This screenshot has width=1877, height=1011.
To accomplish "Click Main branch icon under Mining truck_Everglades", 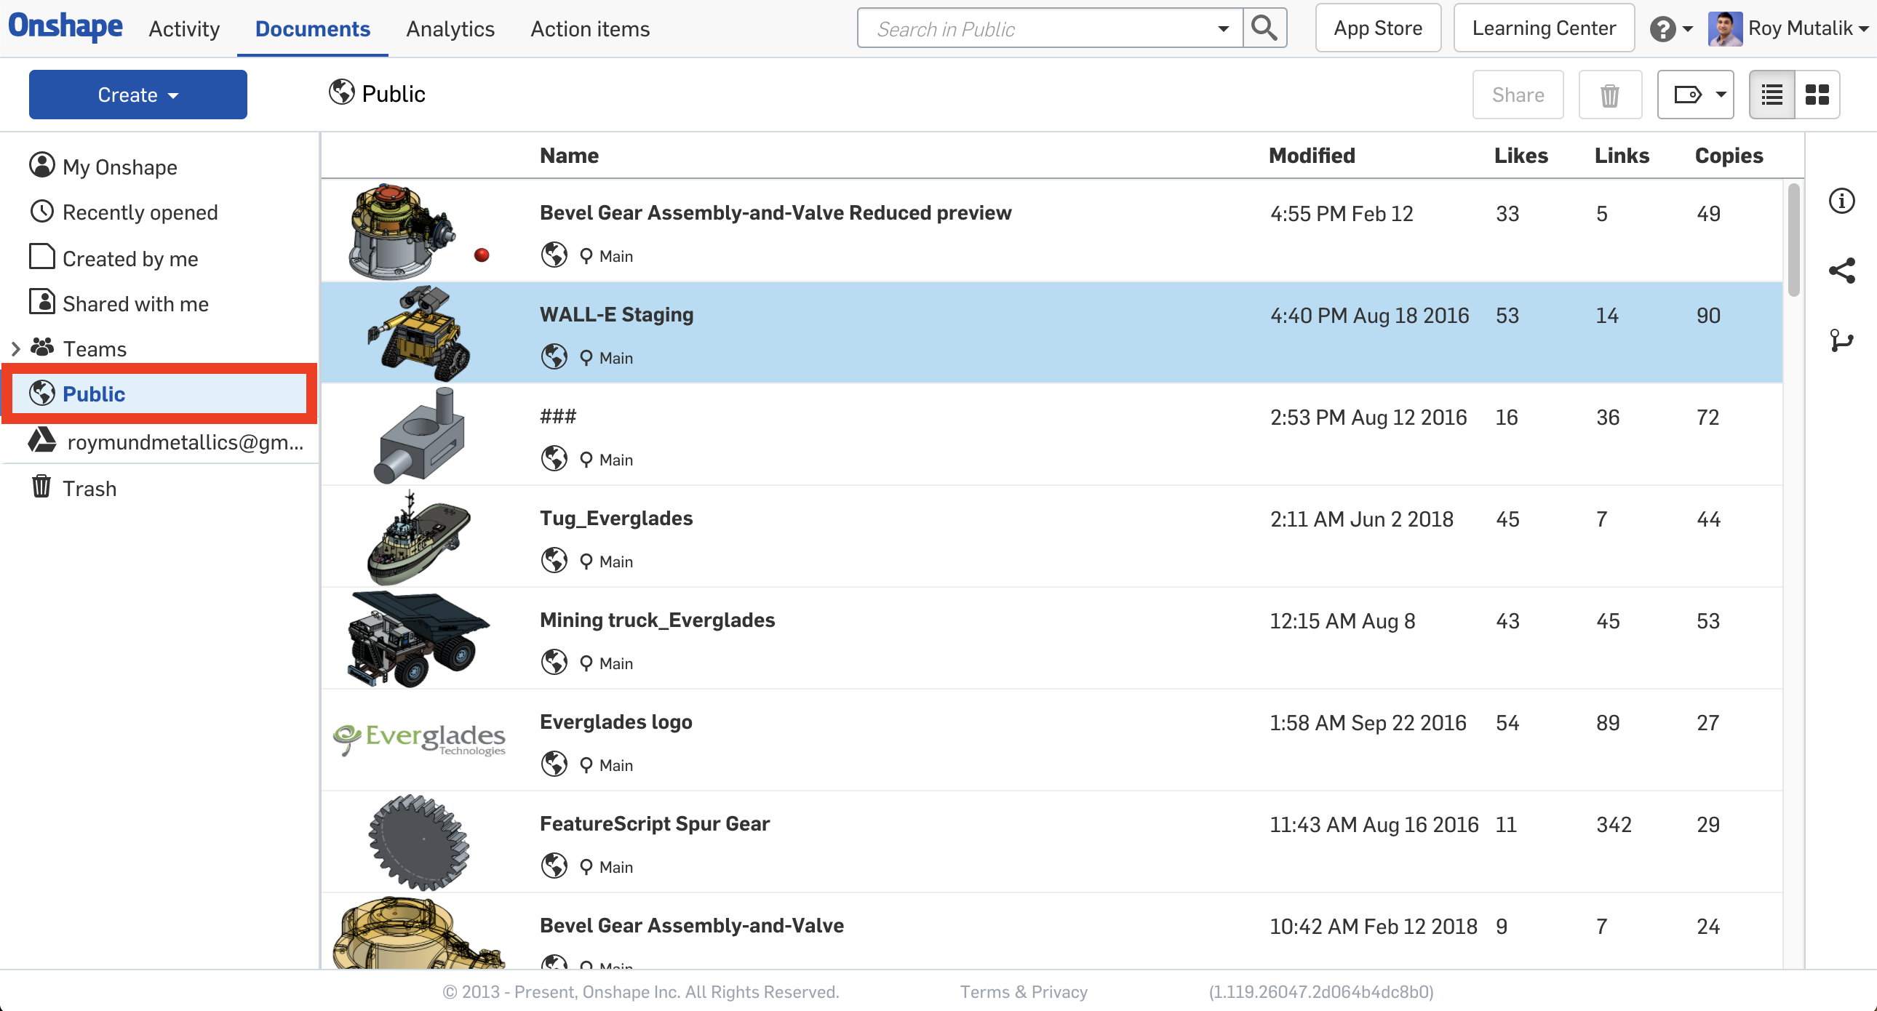I will [x=586, y=663].
